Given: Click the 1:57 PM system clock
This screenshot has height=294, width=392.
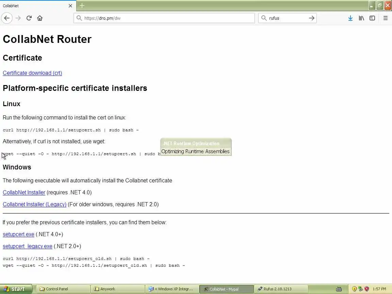Looking at the screenshot, I should 379,289.
